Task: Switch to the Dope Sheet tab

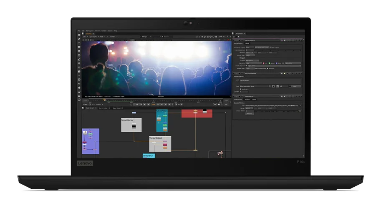Action: click(116, 108)
